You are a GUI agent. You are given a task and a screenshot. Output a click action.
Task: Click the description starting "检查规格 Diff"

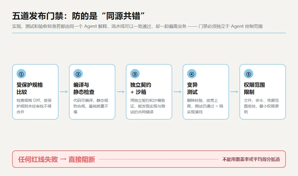pyautogui.click(x=34, y=106)
